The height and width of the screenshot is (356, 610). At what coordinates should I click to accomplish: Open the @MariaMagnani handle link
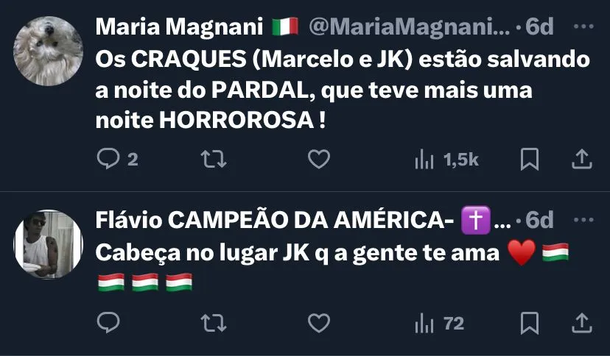[x=409, y=26]
